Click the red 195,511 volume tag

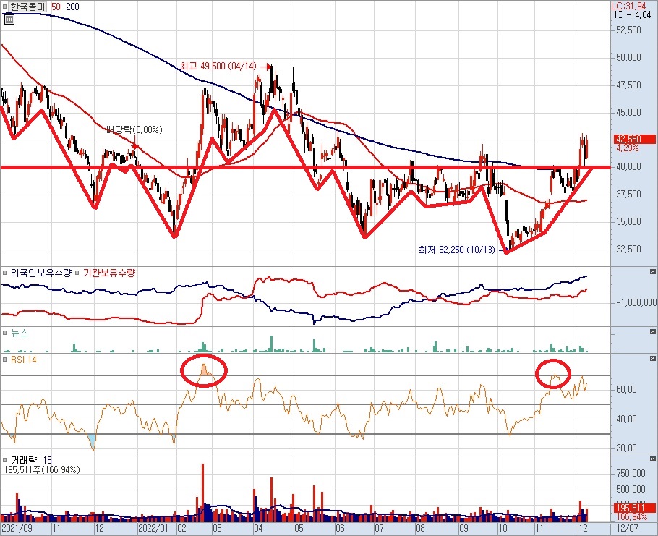click(633, 508)
